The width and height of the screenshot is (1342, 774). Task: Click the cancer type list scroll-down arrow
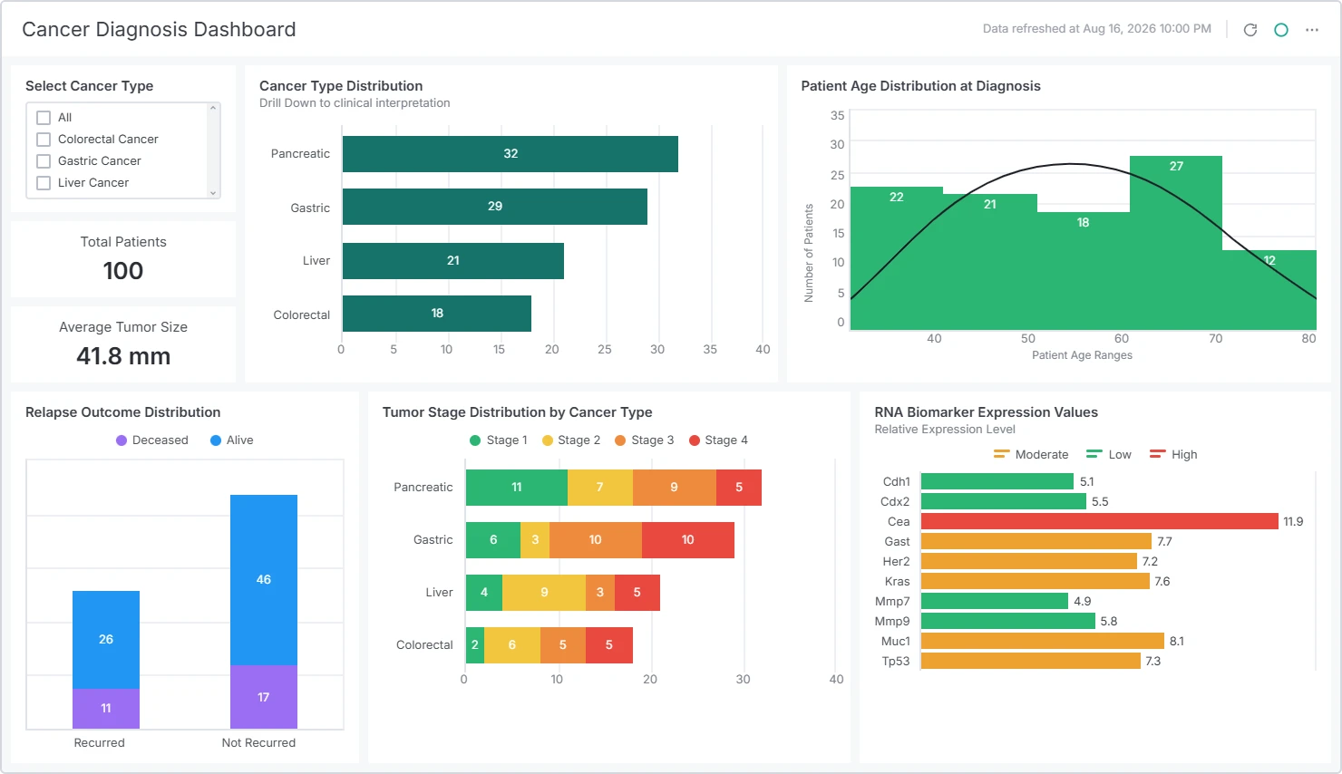[213, 193]
